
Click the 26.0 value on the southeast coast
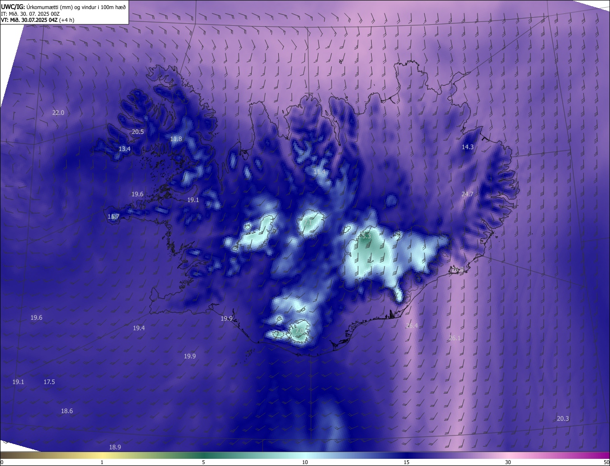(x=457, y=270)
